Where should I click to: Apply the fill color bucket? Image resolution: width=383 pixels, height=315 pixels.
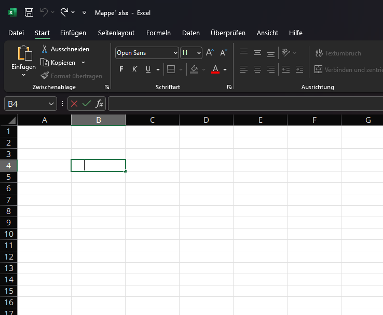coord(194,69)
